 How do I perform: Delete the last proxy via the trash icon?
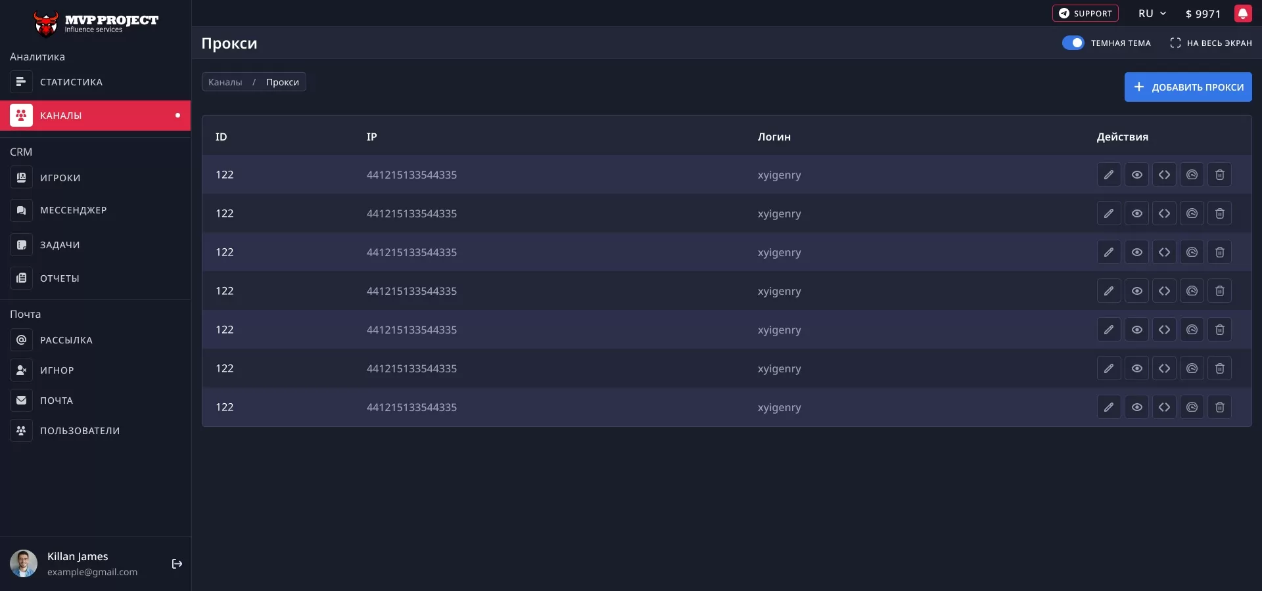pos(1219,407)
